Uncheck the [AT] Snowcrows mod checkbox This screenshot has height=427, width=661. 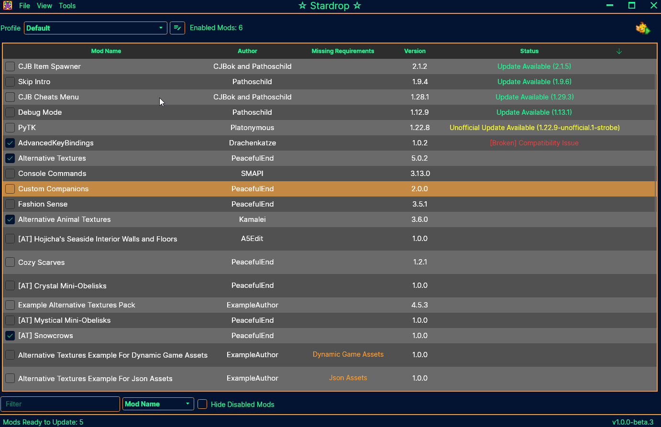tap(10, 336)
